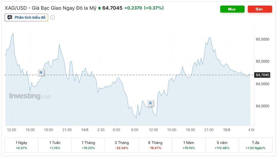Choose the 6 Tháng period tab
Viewport: 278px width, 159px height.
[x=155, y=145]
